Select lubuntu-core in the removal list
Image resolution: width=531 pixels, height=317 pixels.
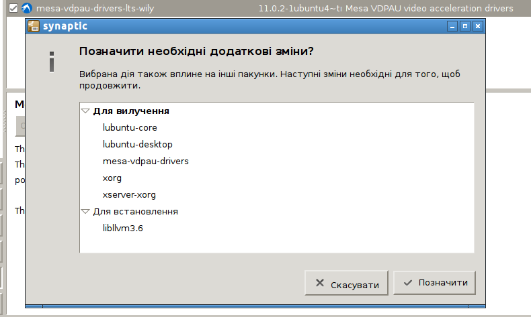point(130,127)
